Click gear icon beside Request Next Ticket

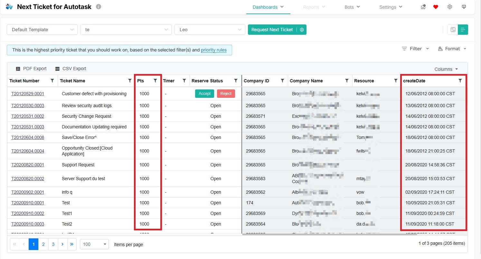coord(302,30)
